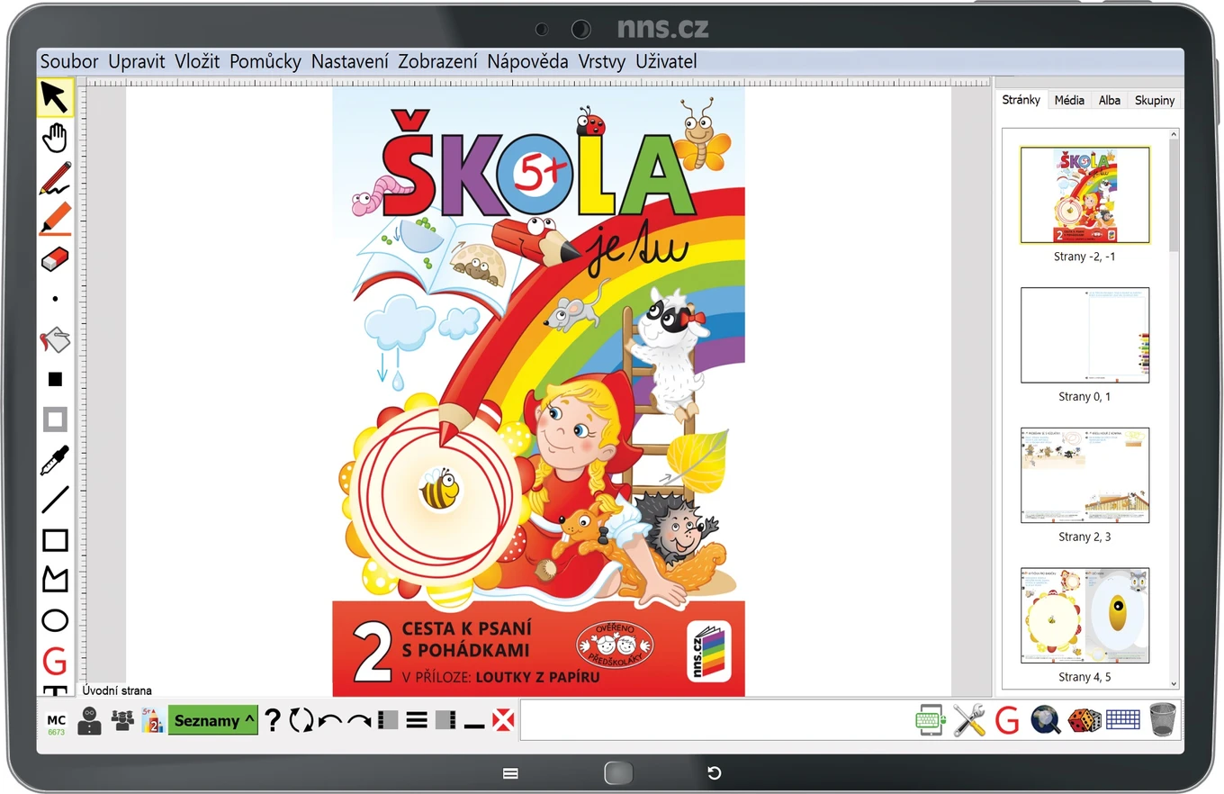Pick the red pencil drawing tool
This screenshot has height=794, width=1224.
tap(55, 178)
